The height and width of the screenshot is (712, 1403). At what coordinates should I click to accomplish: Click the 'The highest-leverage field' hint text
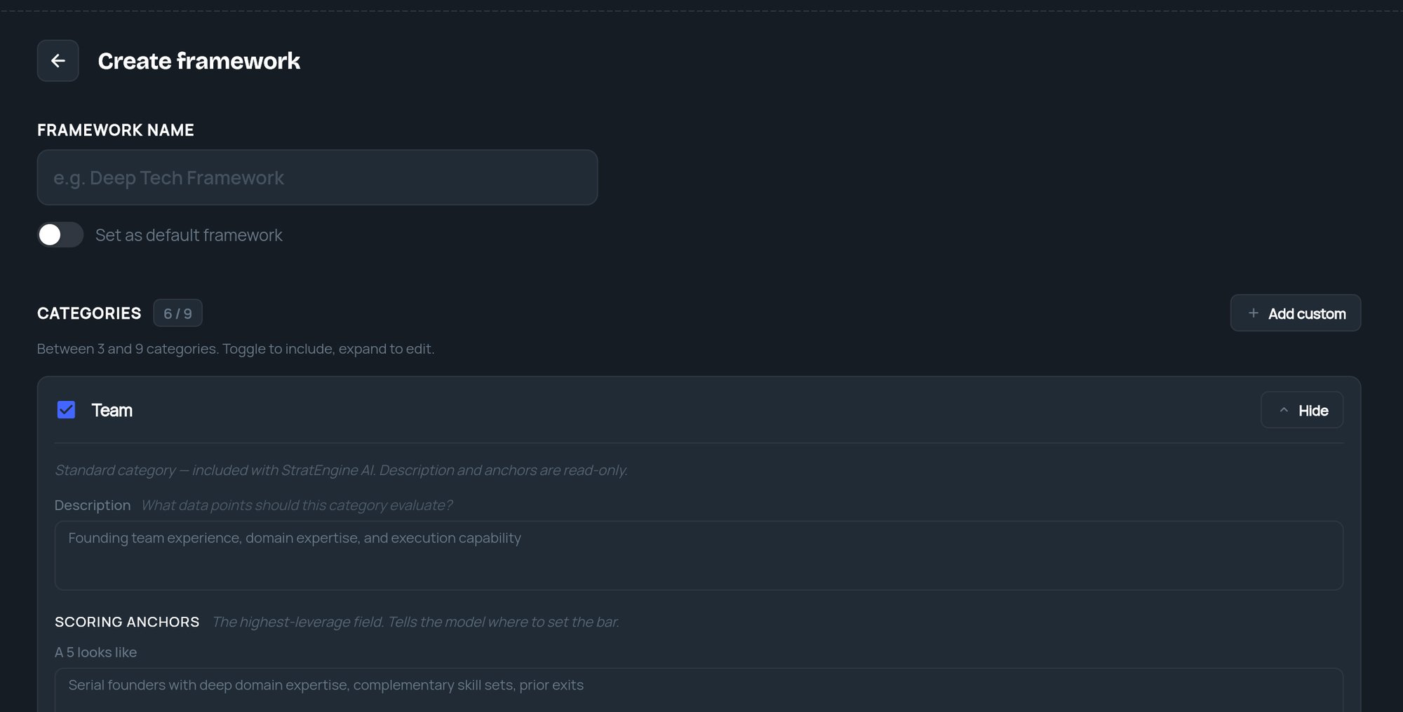415,622
